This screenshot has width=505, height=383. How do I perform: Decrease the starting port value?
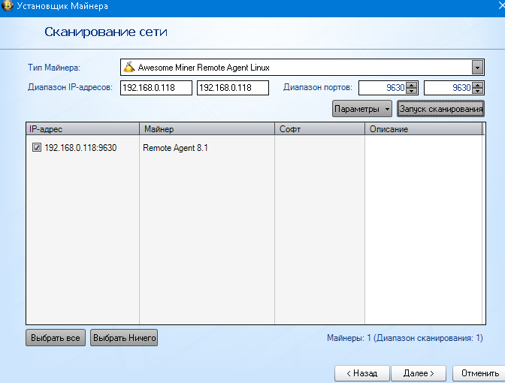tap(412, 91)
